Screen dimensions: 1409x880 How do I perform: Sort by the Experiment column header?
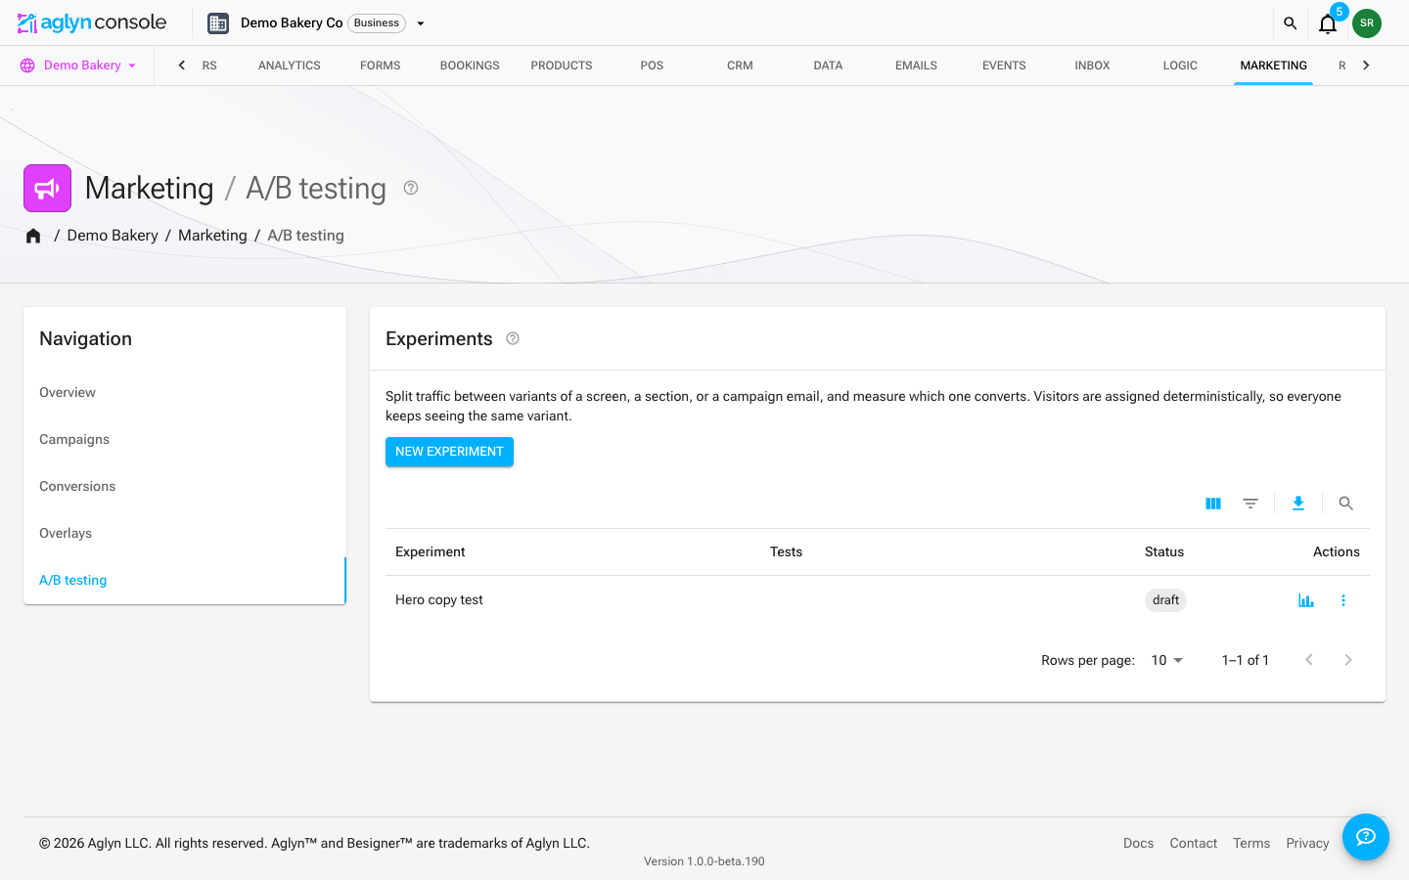click(431, 552)
